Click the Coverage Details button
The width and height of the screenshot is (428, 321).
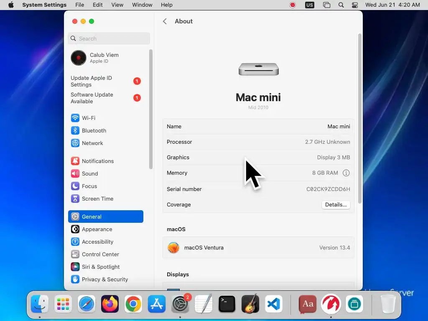pos(336,205)
